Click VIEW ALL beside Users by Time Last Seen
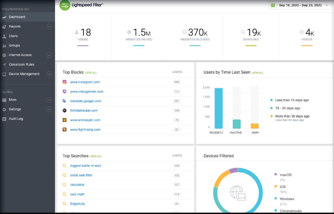This screenshot has width=334, height=214. (x=257, y=73)
